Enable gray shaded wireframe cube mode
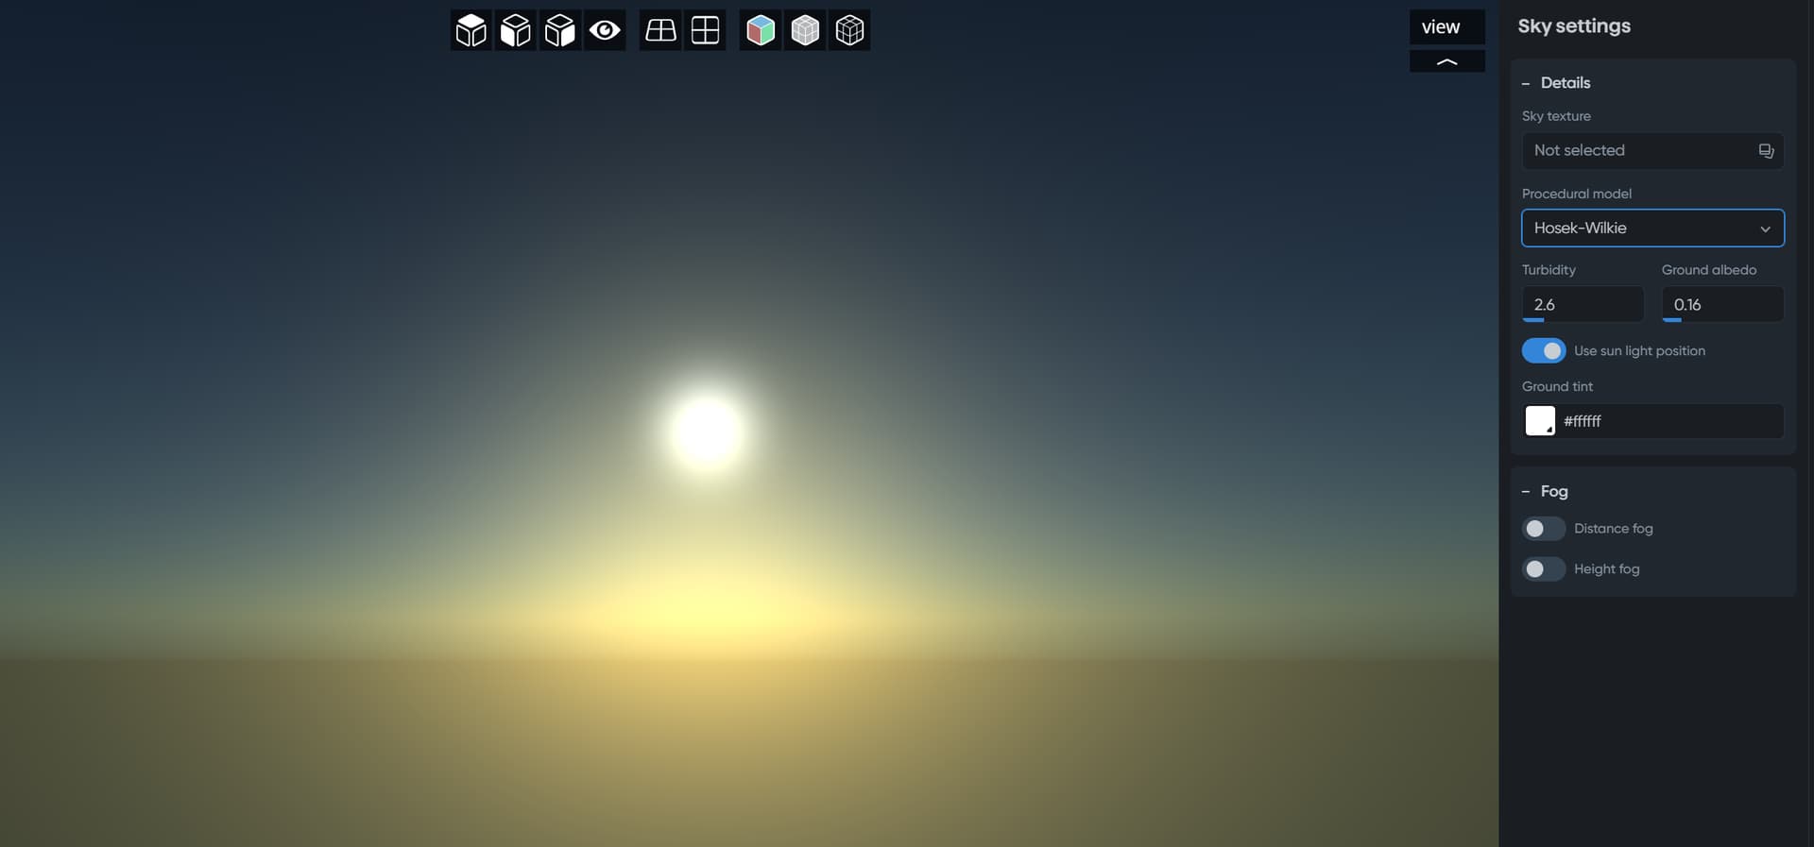1814x847 pixels. coord(805,30)
